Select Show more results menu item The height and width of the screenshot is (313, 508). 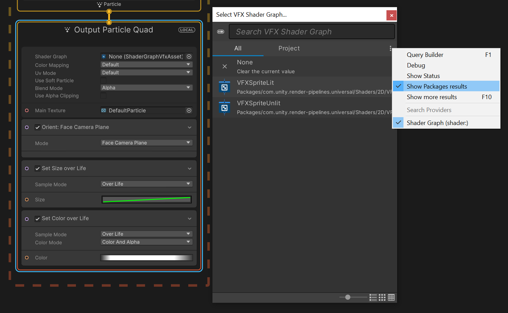(431, 97)
